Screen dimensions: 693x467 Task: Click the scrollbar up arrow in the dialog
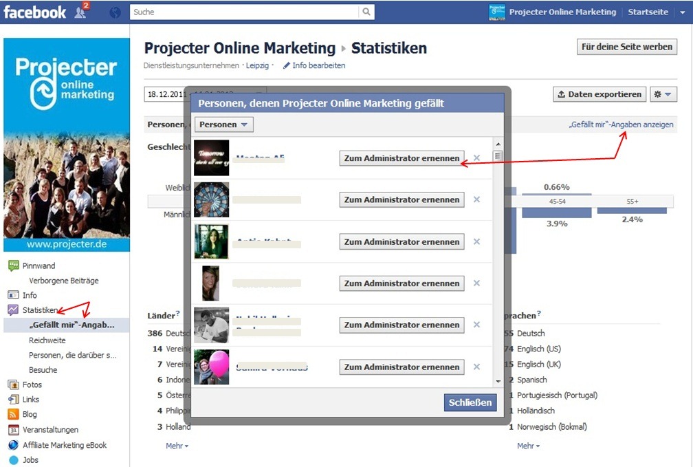point(498,144)
